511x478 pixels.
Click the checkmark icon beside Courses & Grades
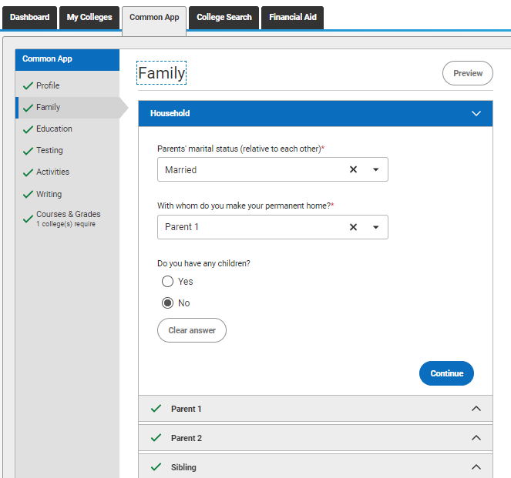coord(28,219)
